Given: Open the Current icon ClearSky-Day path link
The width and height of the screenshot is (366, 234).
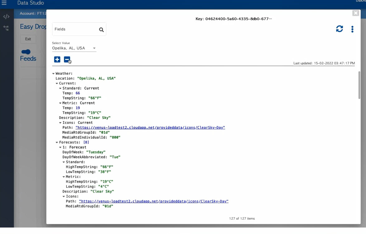Looking at the screenshot, I should click(150, 127).
